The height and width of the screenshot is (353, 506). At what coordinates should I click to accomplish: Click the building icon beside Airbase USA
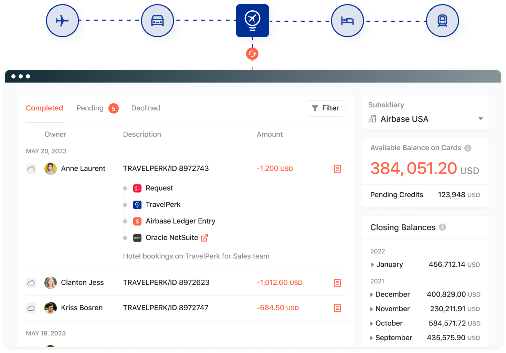tap(372, 119)
